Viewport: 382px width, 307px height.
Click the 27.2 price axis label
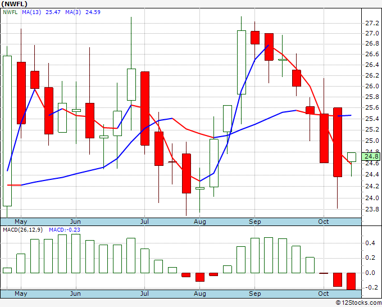click(x=372, y=24)
